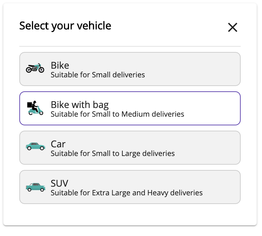The image size is (262, 236).
Task: Click the "Bike with bag" title text
Action: (x=80, y=105)
